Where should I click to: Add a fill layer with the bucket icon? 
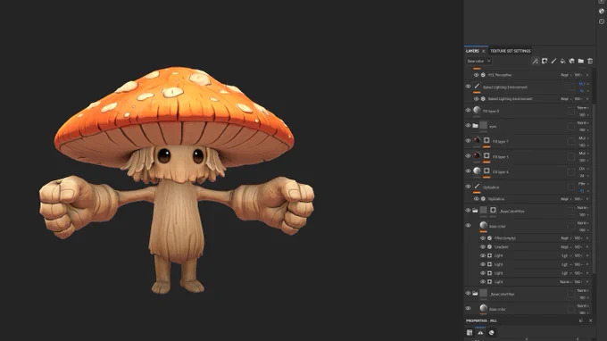click(563, 62)
